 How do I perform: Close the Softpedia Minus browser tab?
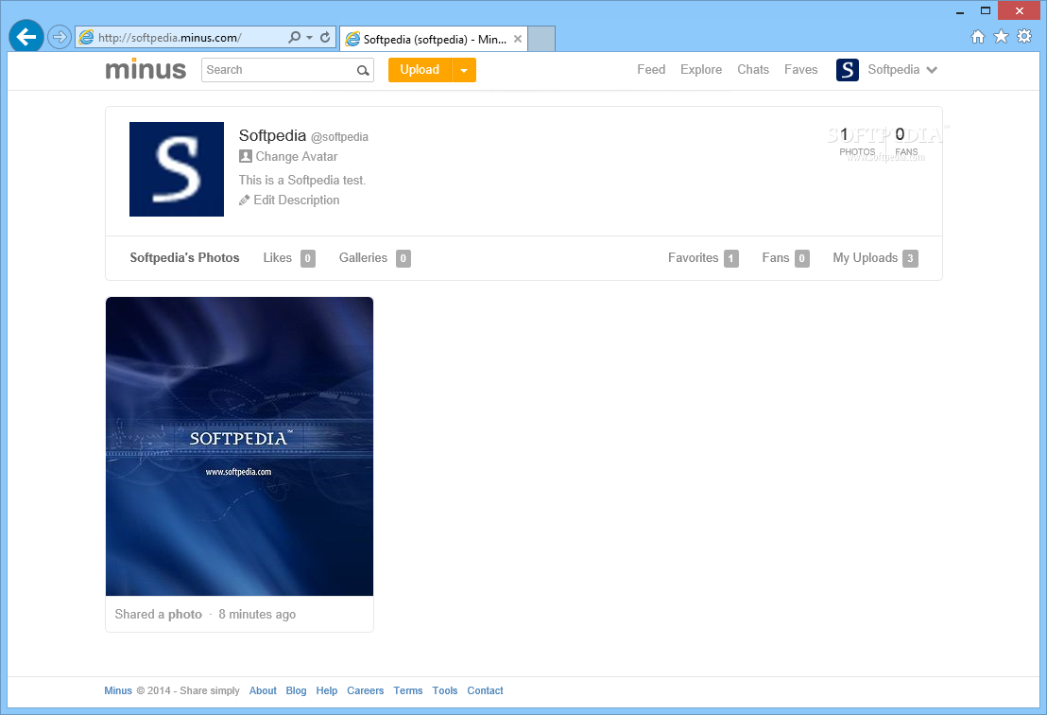pos(518,39)
